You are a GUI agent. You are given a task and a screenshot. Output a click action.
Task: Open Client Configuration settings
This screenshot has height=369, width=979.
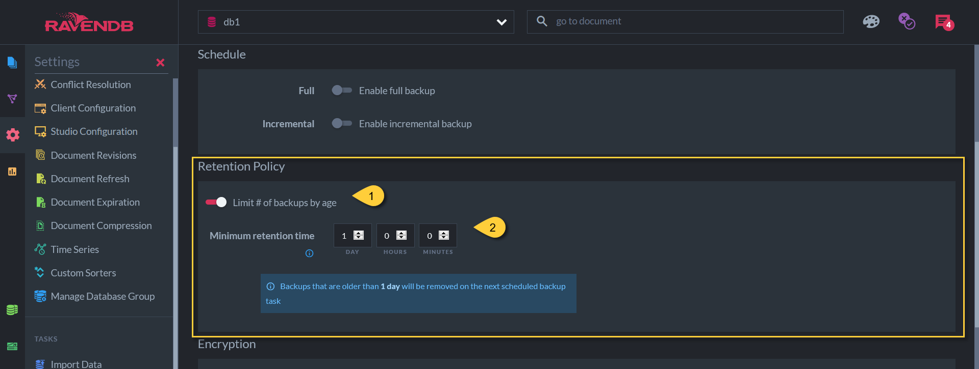click(93, 108)
